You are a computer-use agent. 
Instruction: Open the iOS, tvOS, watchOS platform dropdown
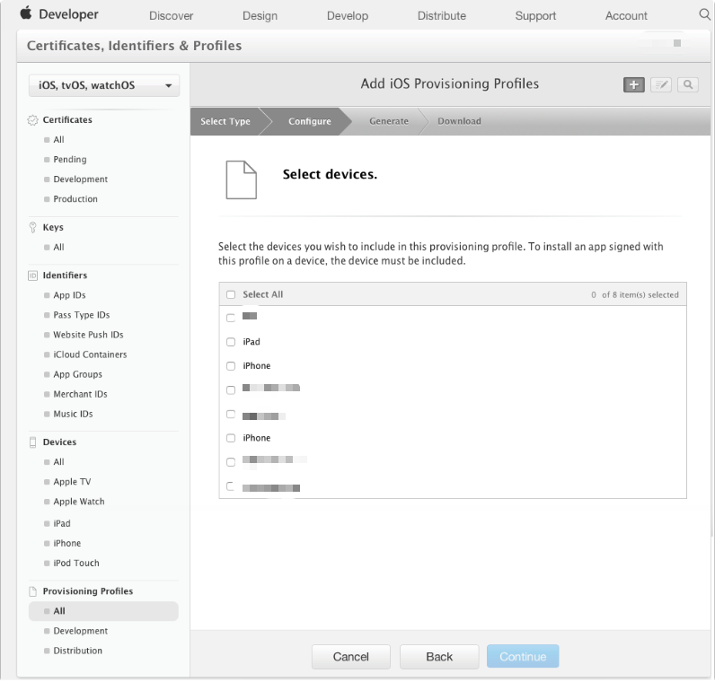(104, 85)
